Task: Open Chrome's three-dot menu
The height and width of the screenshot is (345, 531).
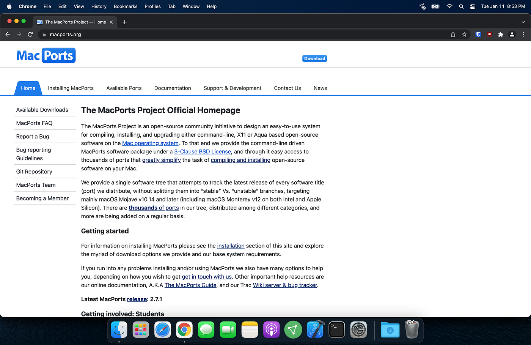Action: tap(523, 35)
